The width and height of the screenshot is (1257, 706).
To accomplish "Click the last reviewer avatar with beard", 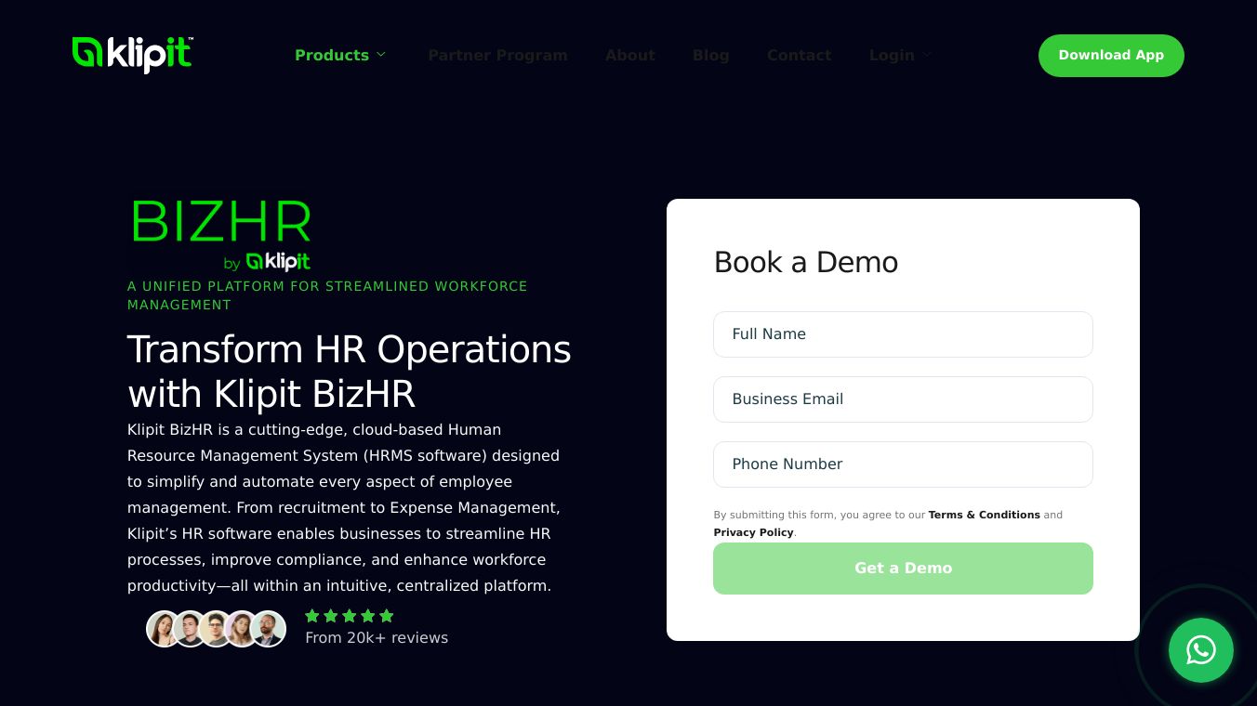I will 268,629.
